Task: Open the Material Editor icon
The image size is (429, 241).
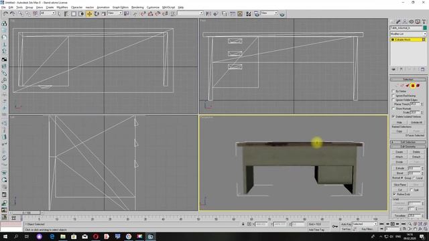Action: [x=249, y=13]
